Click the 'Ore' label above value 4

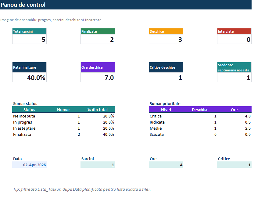(x=153, y=159)
